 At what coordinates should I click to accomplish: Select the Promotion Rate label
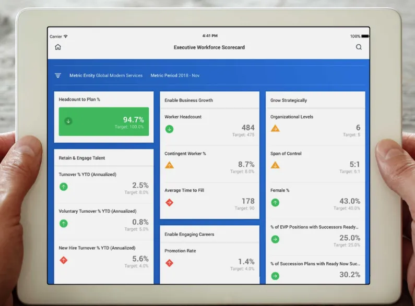tap(180, 251)
